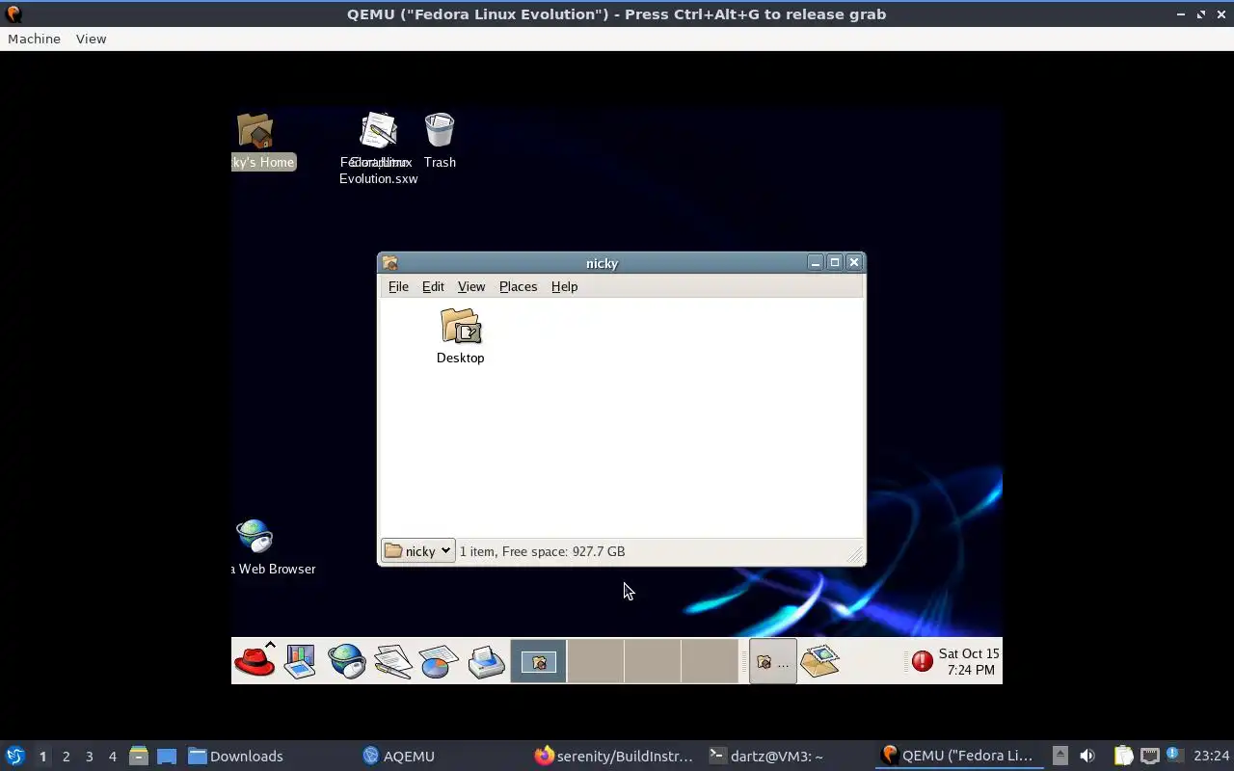Click the host show desktop icon
This screenshot has height=771, width=1234.
pyautogui.click(x=167, y=756)
